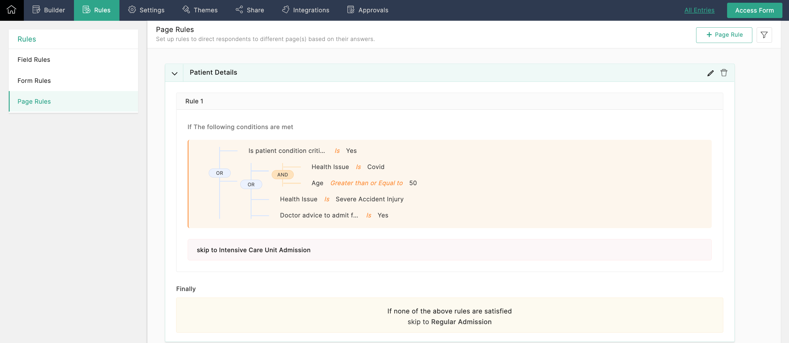The width and height of the screenshot is (789, 343).
Task: Open the All Entries link
Action: [x=699, y=10]
